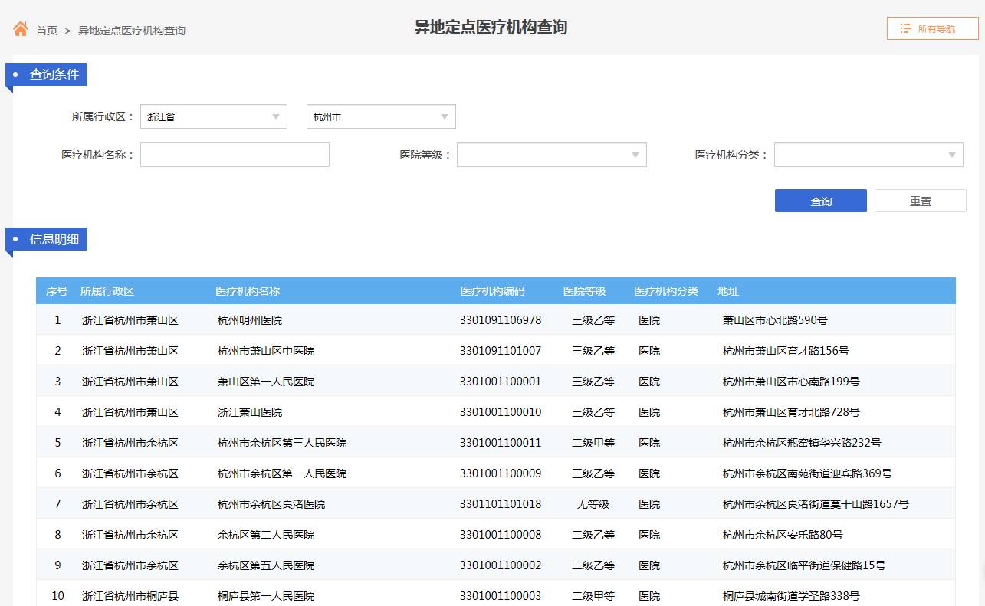Select 杭州明州医院 in the table
985x606 pixels.
click(250, 320)
